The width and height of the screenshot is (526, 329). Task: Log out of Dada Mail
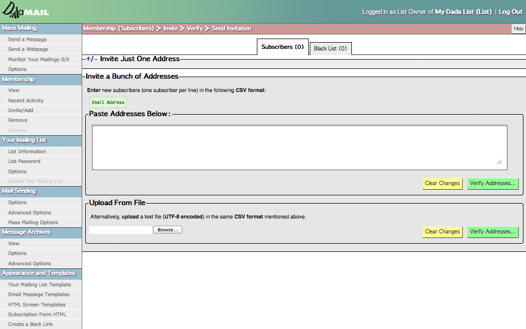click(510, 12)
